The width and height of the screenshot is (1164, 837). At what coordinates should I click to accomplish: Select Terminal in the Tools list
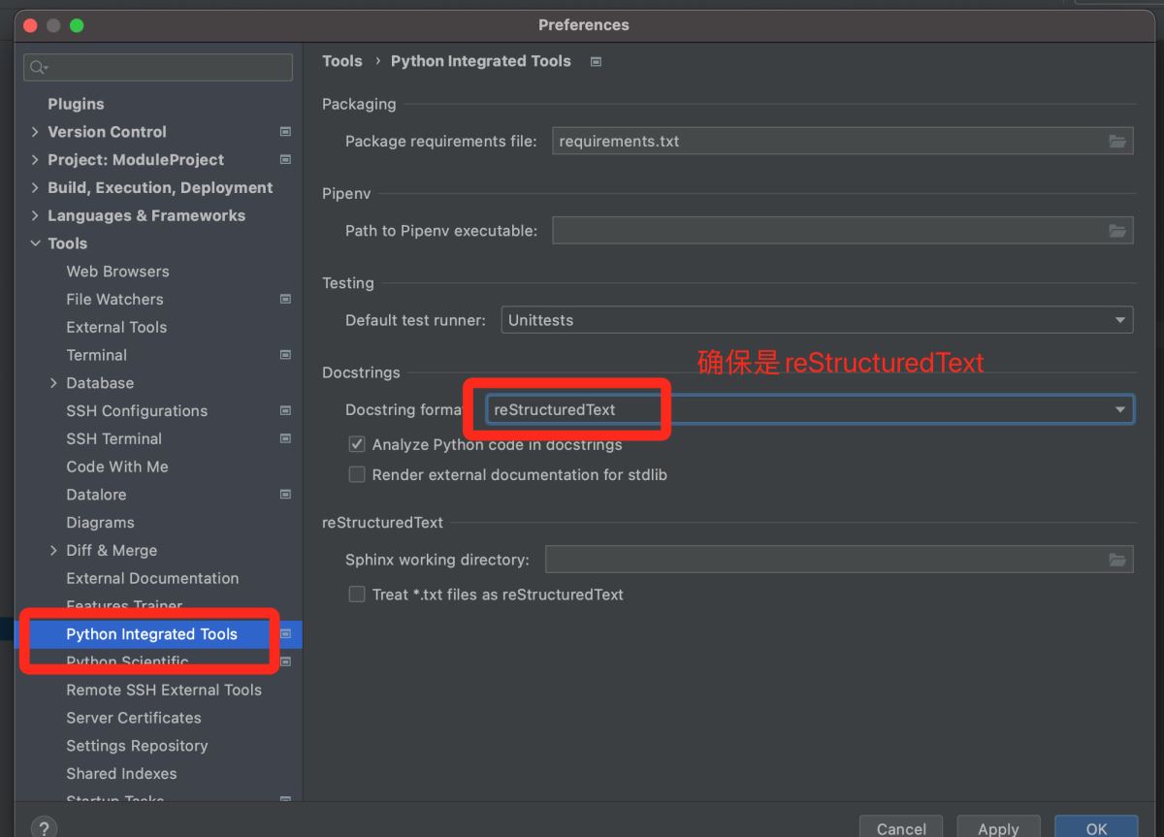[x=96, y=355]
